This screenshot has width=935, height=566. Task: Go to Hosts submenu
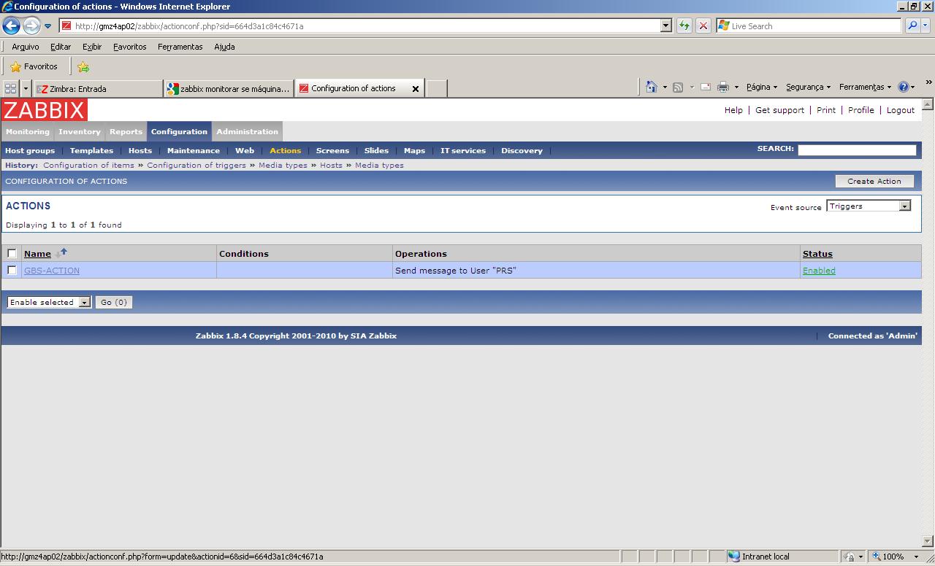click(x=140, y=151)
